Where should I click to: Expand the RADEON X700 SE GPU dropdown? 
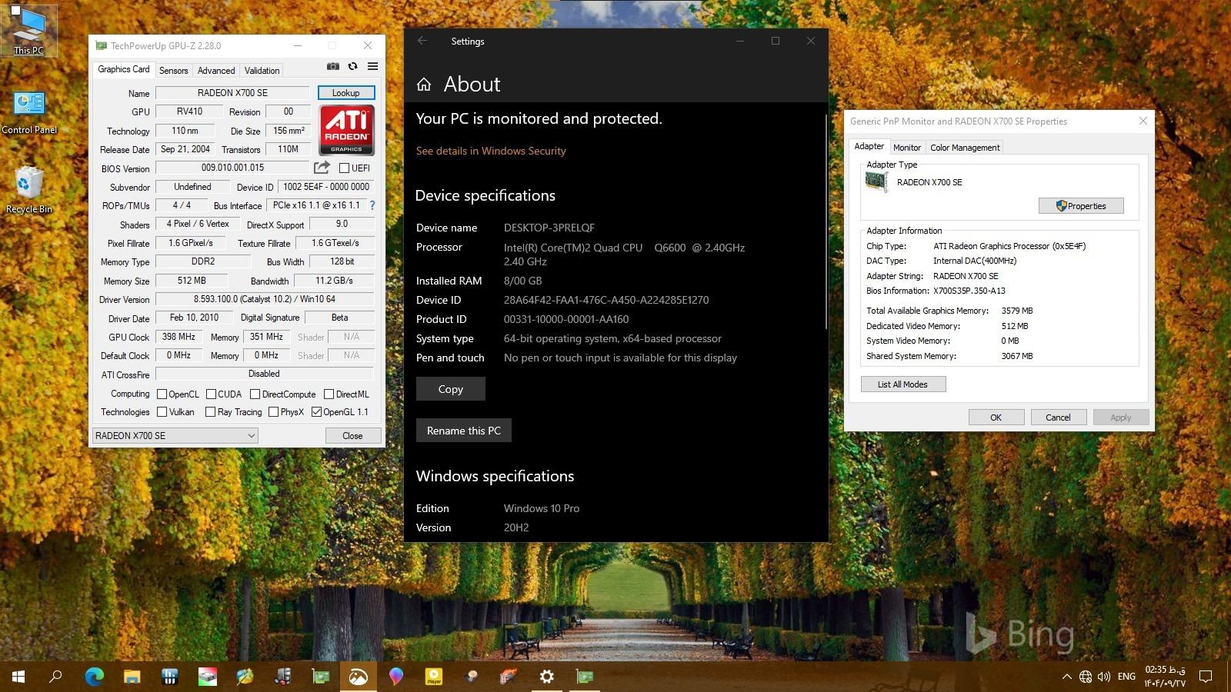pyautogui.click(x=251, y=436)
